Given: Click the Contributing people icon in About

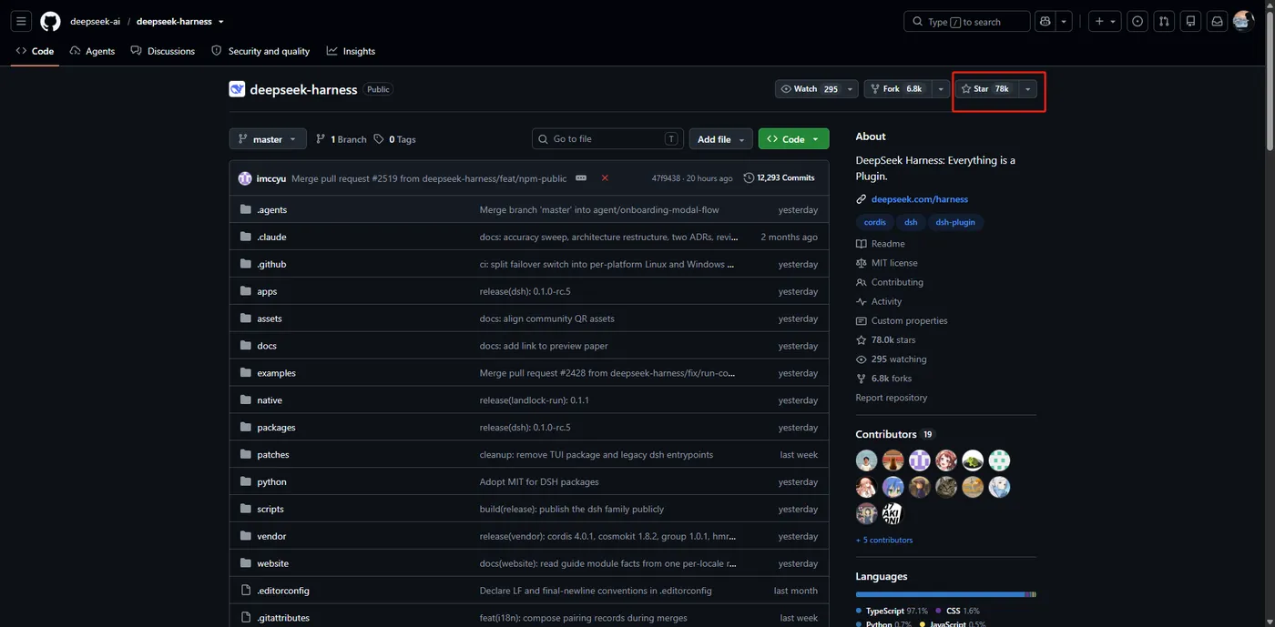Looking at the screenshot, I should [x=862, y=282].
